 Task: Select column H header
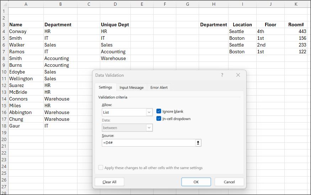click(214, 4)
